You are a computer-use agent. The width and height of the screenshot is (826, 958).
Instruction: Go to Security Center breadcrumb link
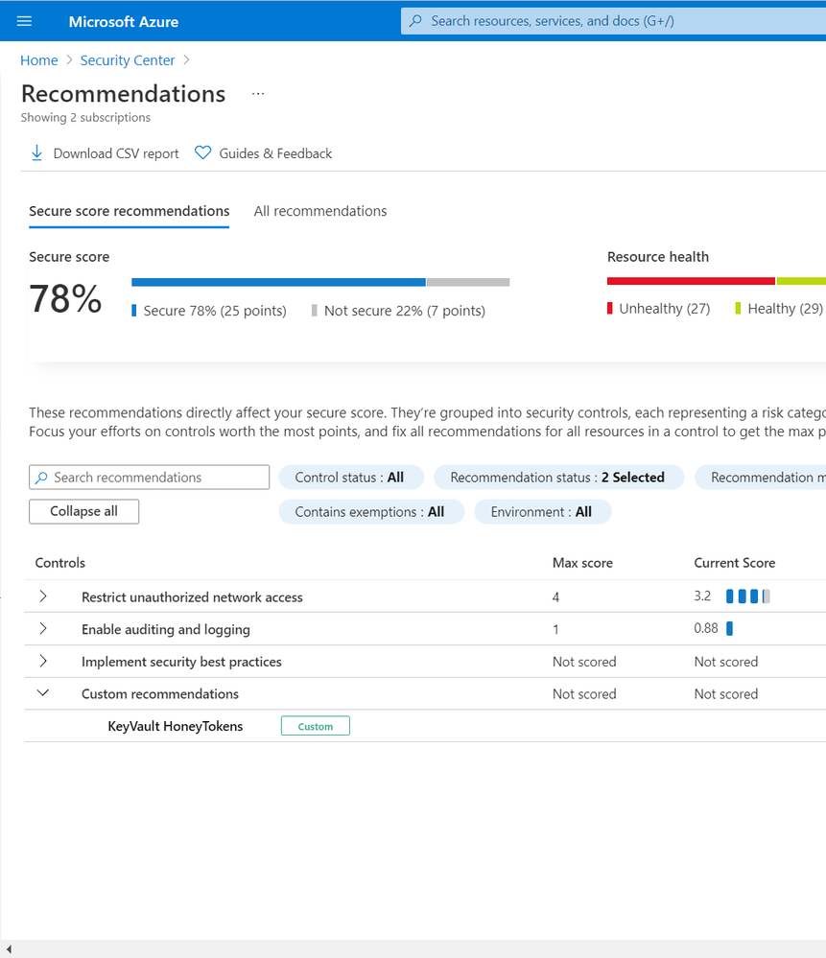(128, 60)
